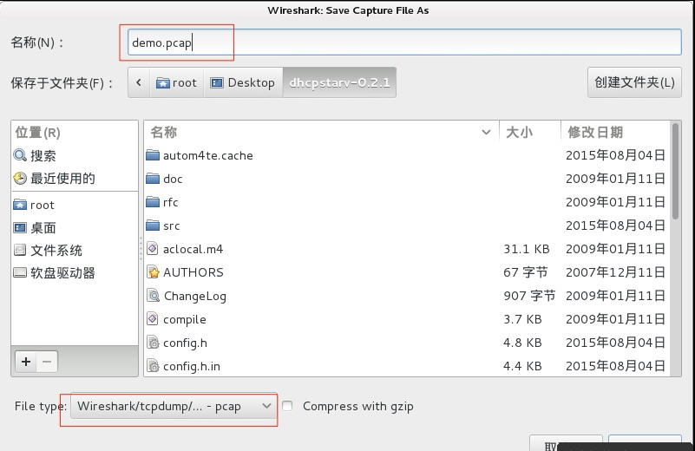Click the autom4te.cache folder icon
695x451 pixels.
pos(153,155)
